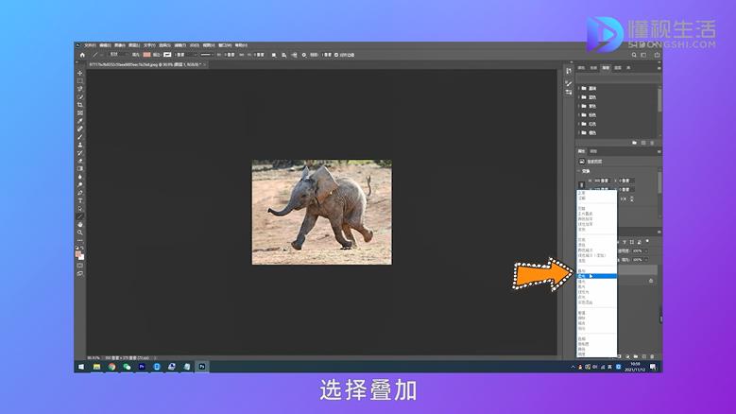This screenshot has height=414, width=736.
Task: Select the Eraser tool
Action: pos(79,161)
